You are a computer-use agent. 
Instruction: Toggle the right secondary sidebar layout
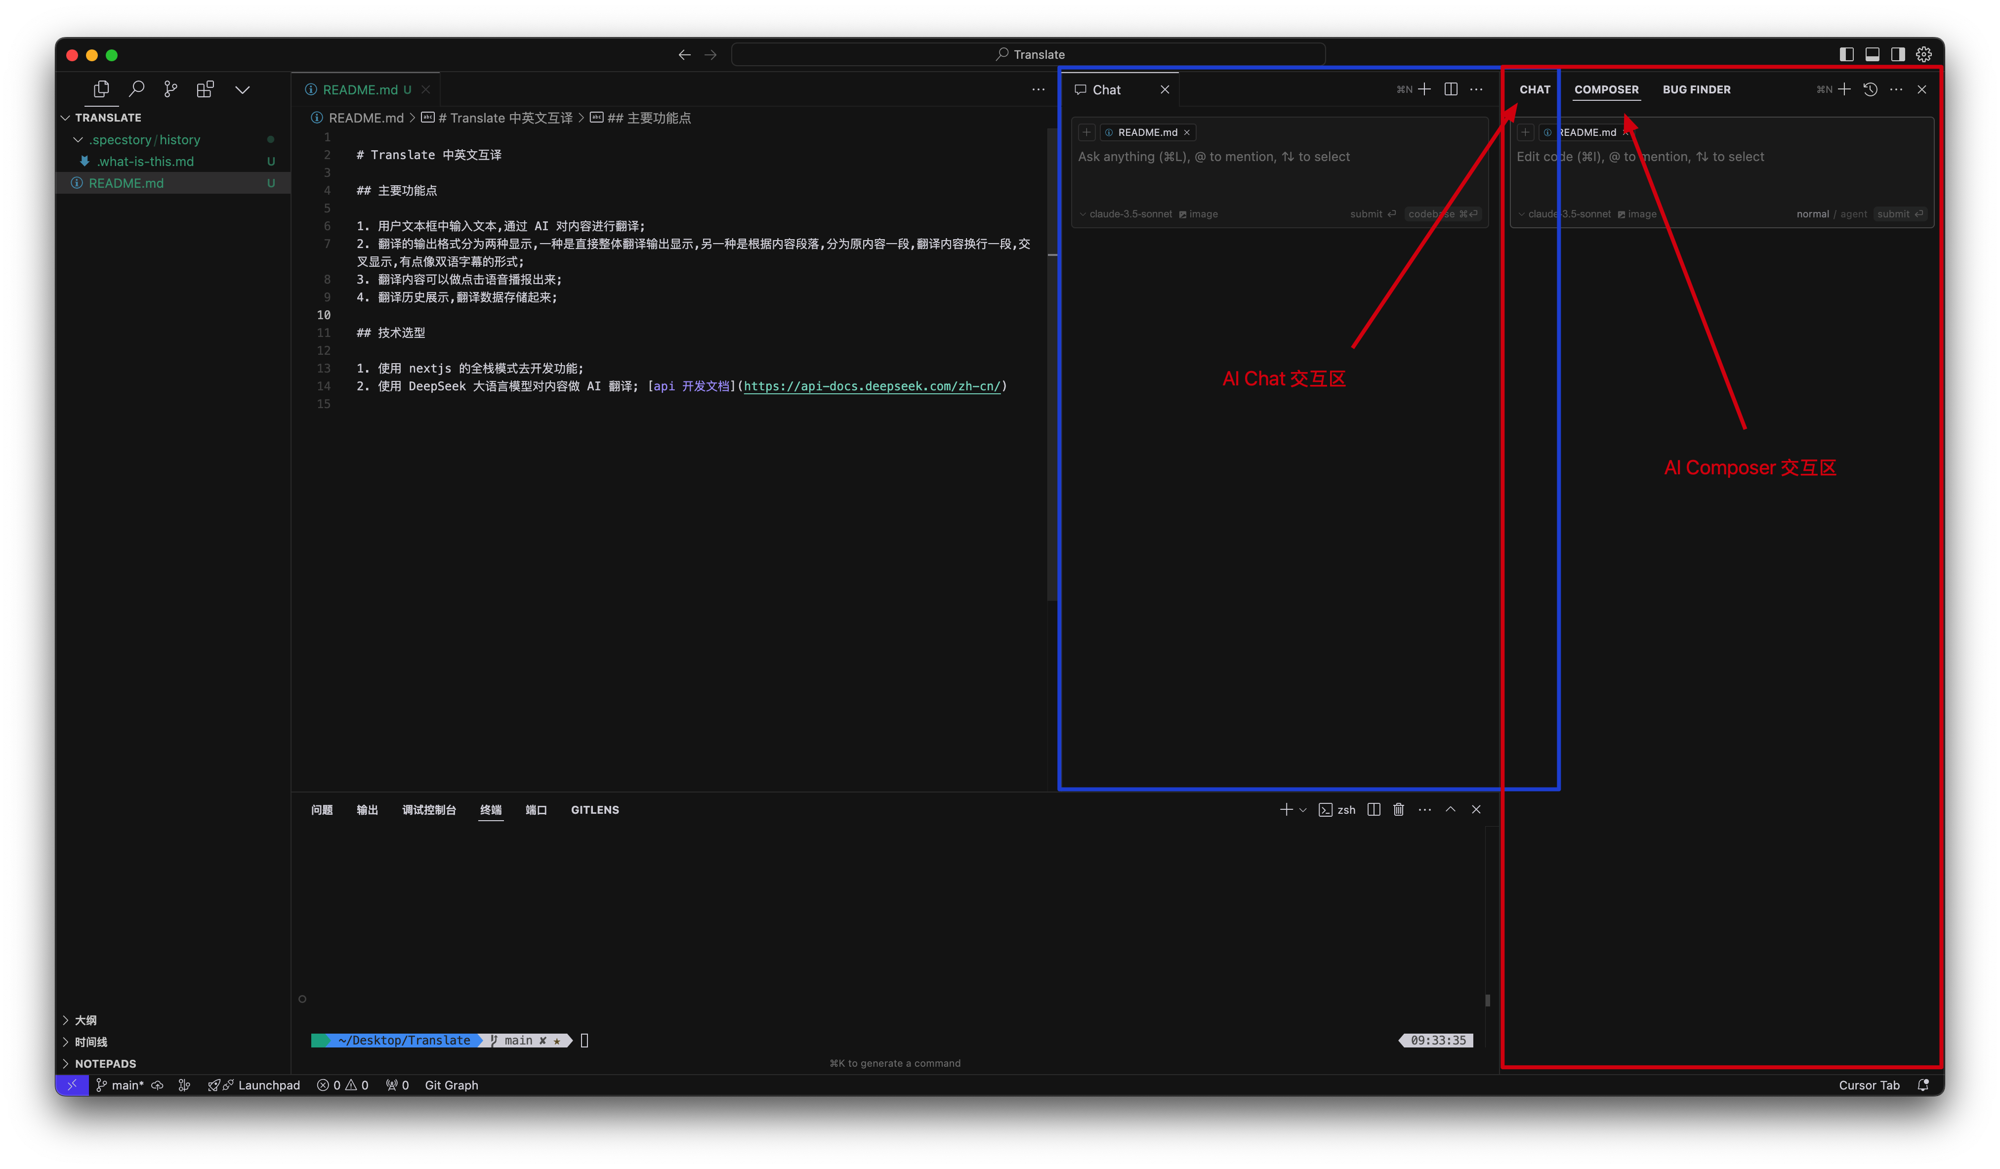click(1898, 54)
